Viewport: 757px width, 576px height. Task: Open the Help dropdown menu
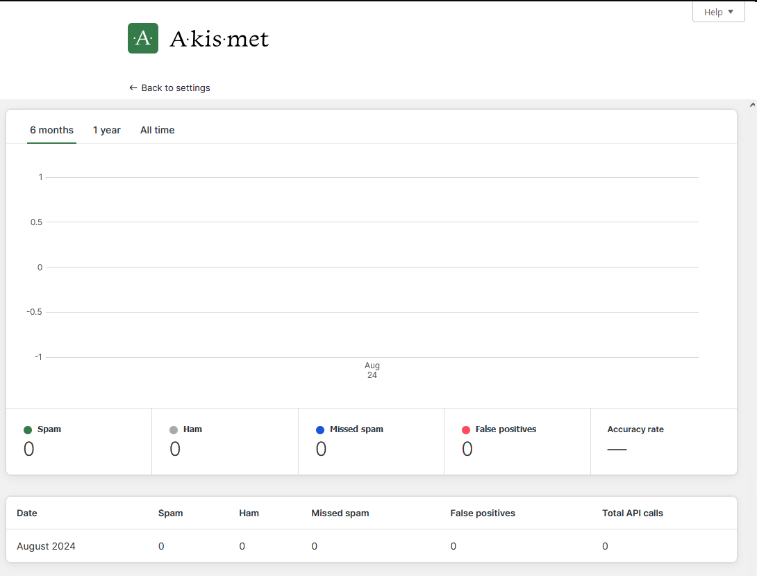pos(718,12)
